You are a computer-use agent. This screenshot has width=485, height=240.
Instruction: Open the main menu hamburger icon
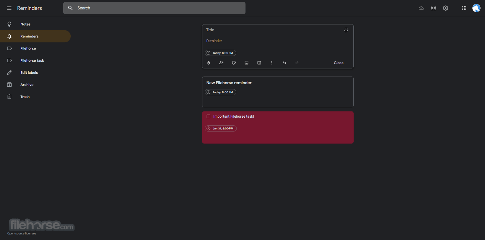(x=9, y=8)
